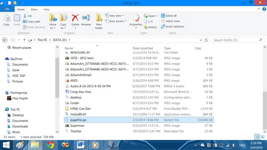
Task: Open the Recent locations dropdown arrow
Action: [19, 40]
